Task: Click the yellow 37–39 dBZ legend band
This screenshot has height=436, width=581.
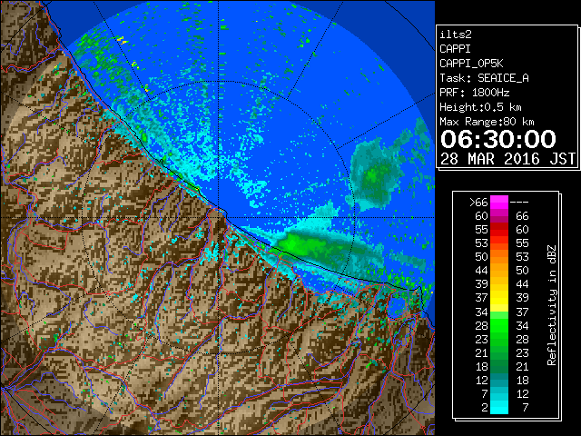Action: click(499, 298)
